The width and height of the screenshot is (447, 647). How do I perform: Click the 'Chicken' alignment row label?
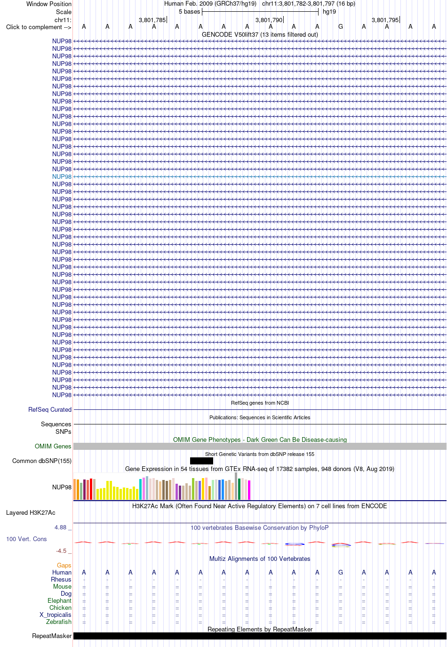(x=60, y=607)
